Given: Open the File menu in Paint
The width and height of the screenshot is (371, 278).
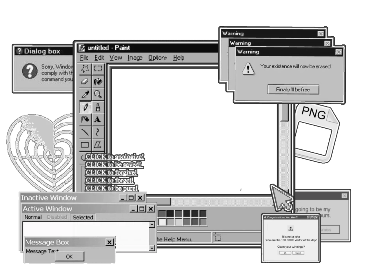Looking at the screenshot, I should pyautogui.click(x=84, y=58).
